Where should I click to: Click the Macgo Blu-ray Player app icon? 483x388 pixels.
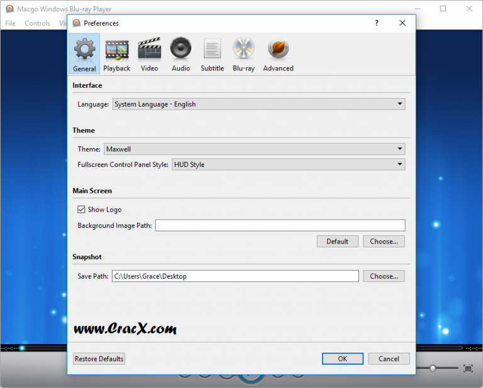[x=10, y=9]
